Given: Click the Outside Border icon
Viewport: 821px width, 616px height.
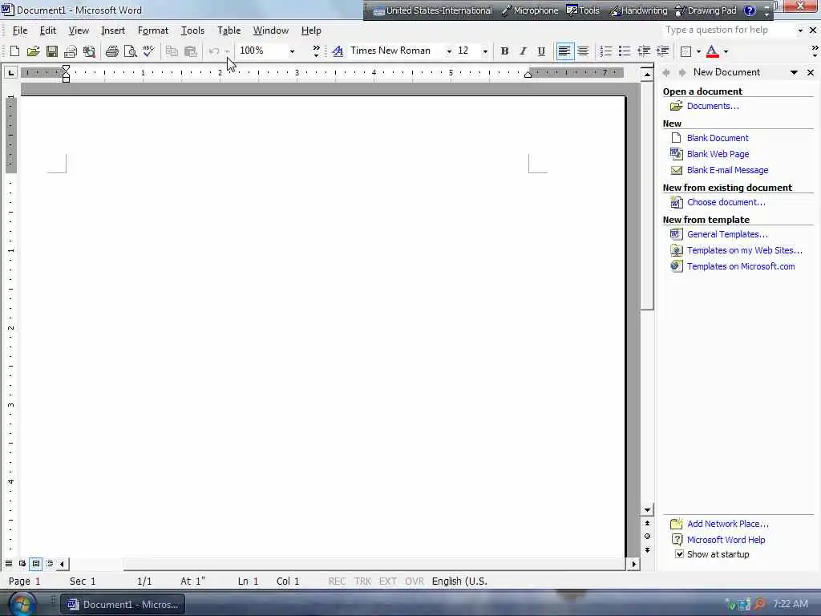Looking at the screenshot, I should click(686, 51).
